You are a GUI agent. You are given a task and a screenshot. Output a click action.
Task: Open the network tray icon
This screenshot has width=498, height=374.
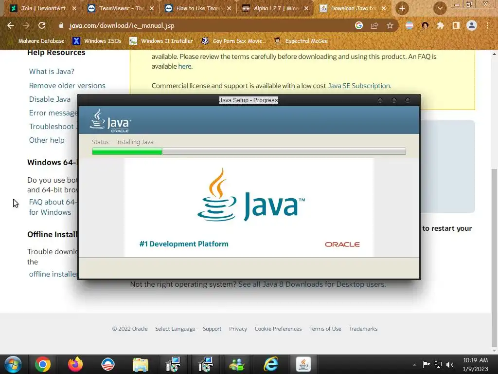438,364
